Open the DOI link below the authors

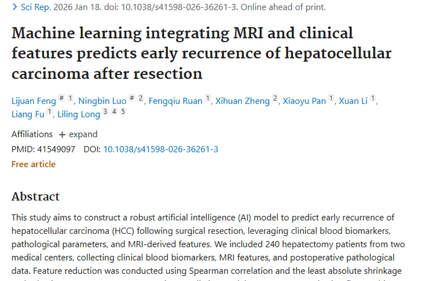161,149
